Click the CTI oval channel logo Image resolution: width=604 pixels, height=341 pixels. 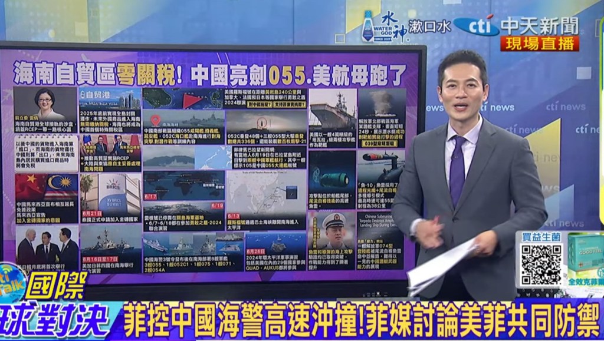click(x=476, y=25)
